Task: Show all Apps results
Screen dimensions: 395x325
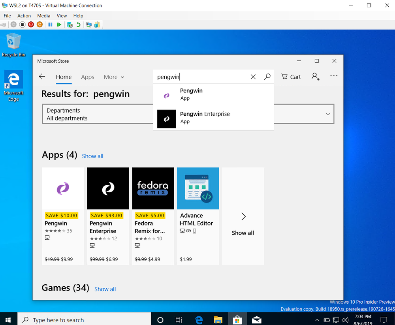Action: pos(92,156)
